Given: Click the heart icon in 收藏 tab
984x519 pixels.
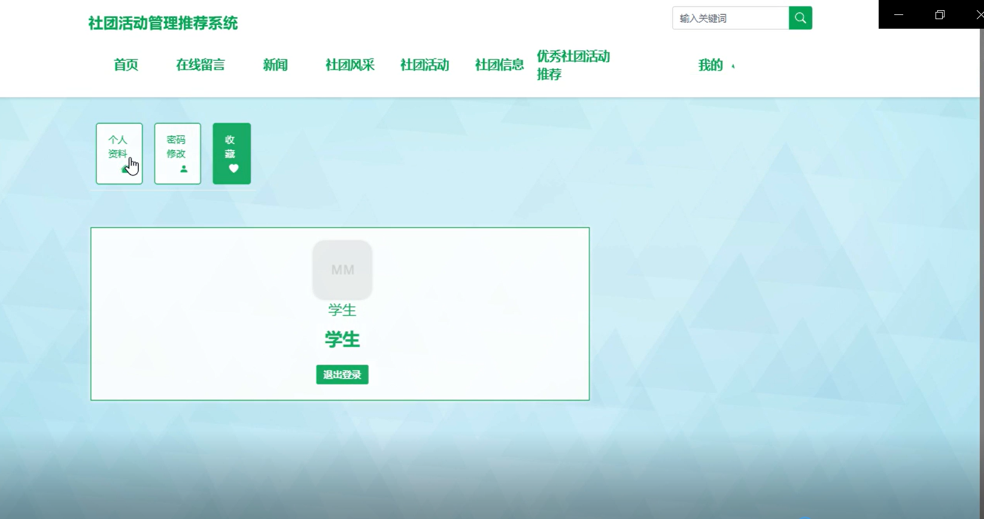Looking at the screenshot, I should pyautogui.click(x=233, y=169).
